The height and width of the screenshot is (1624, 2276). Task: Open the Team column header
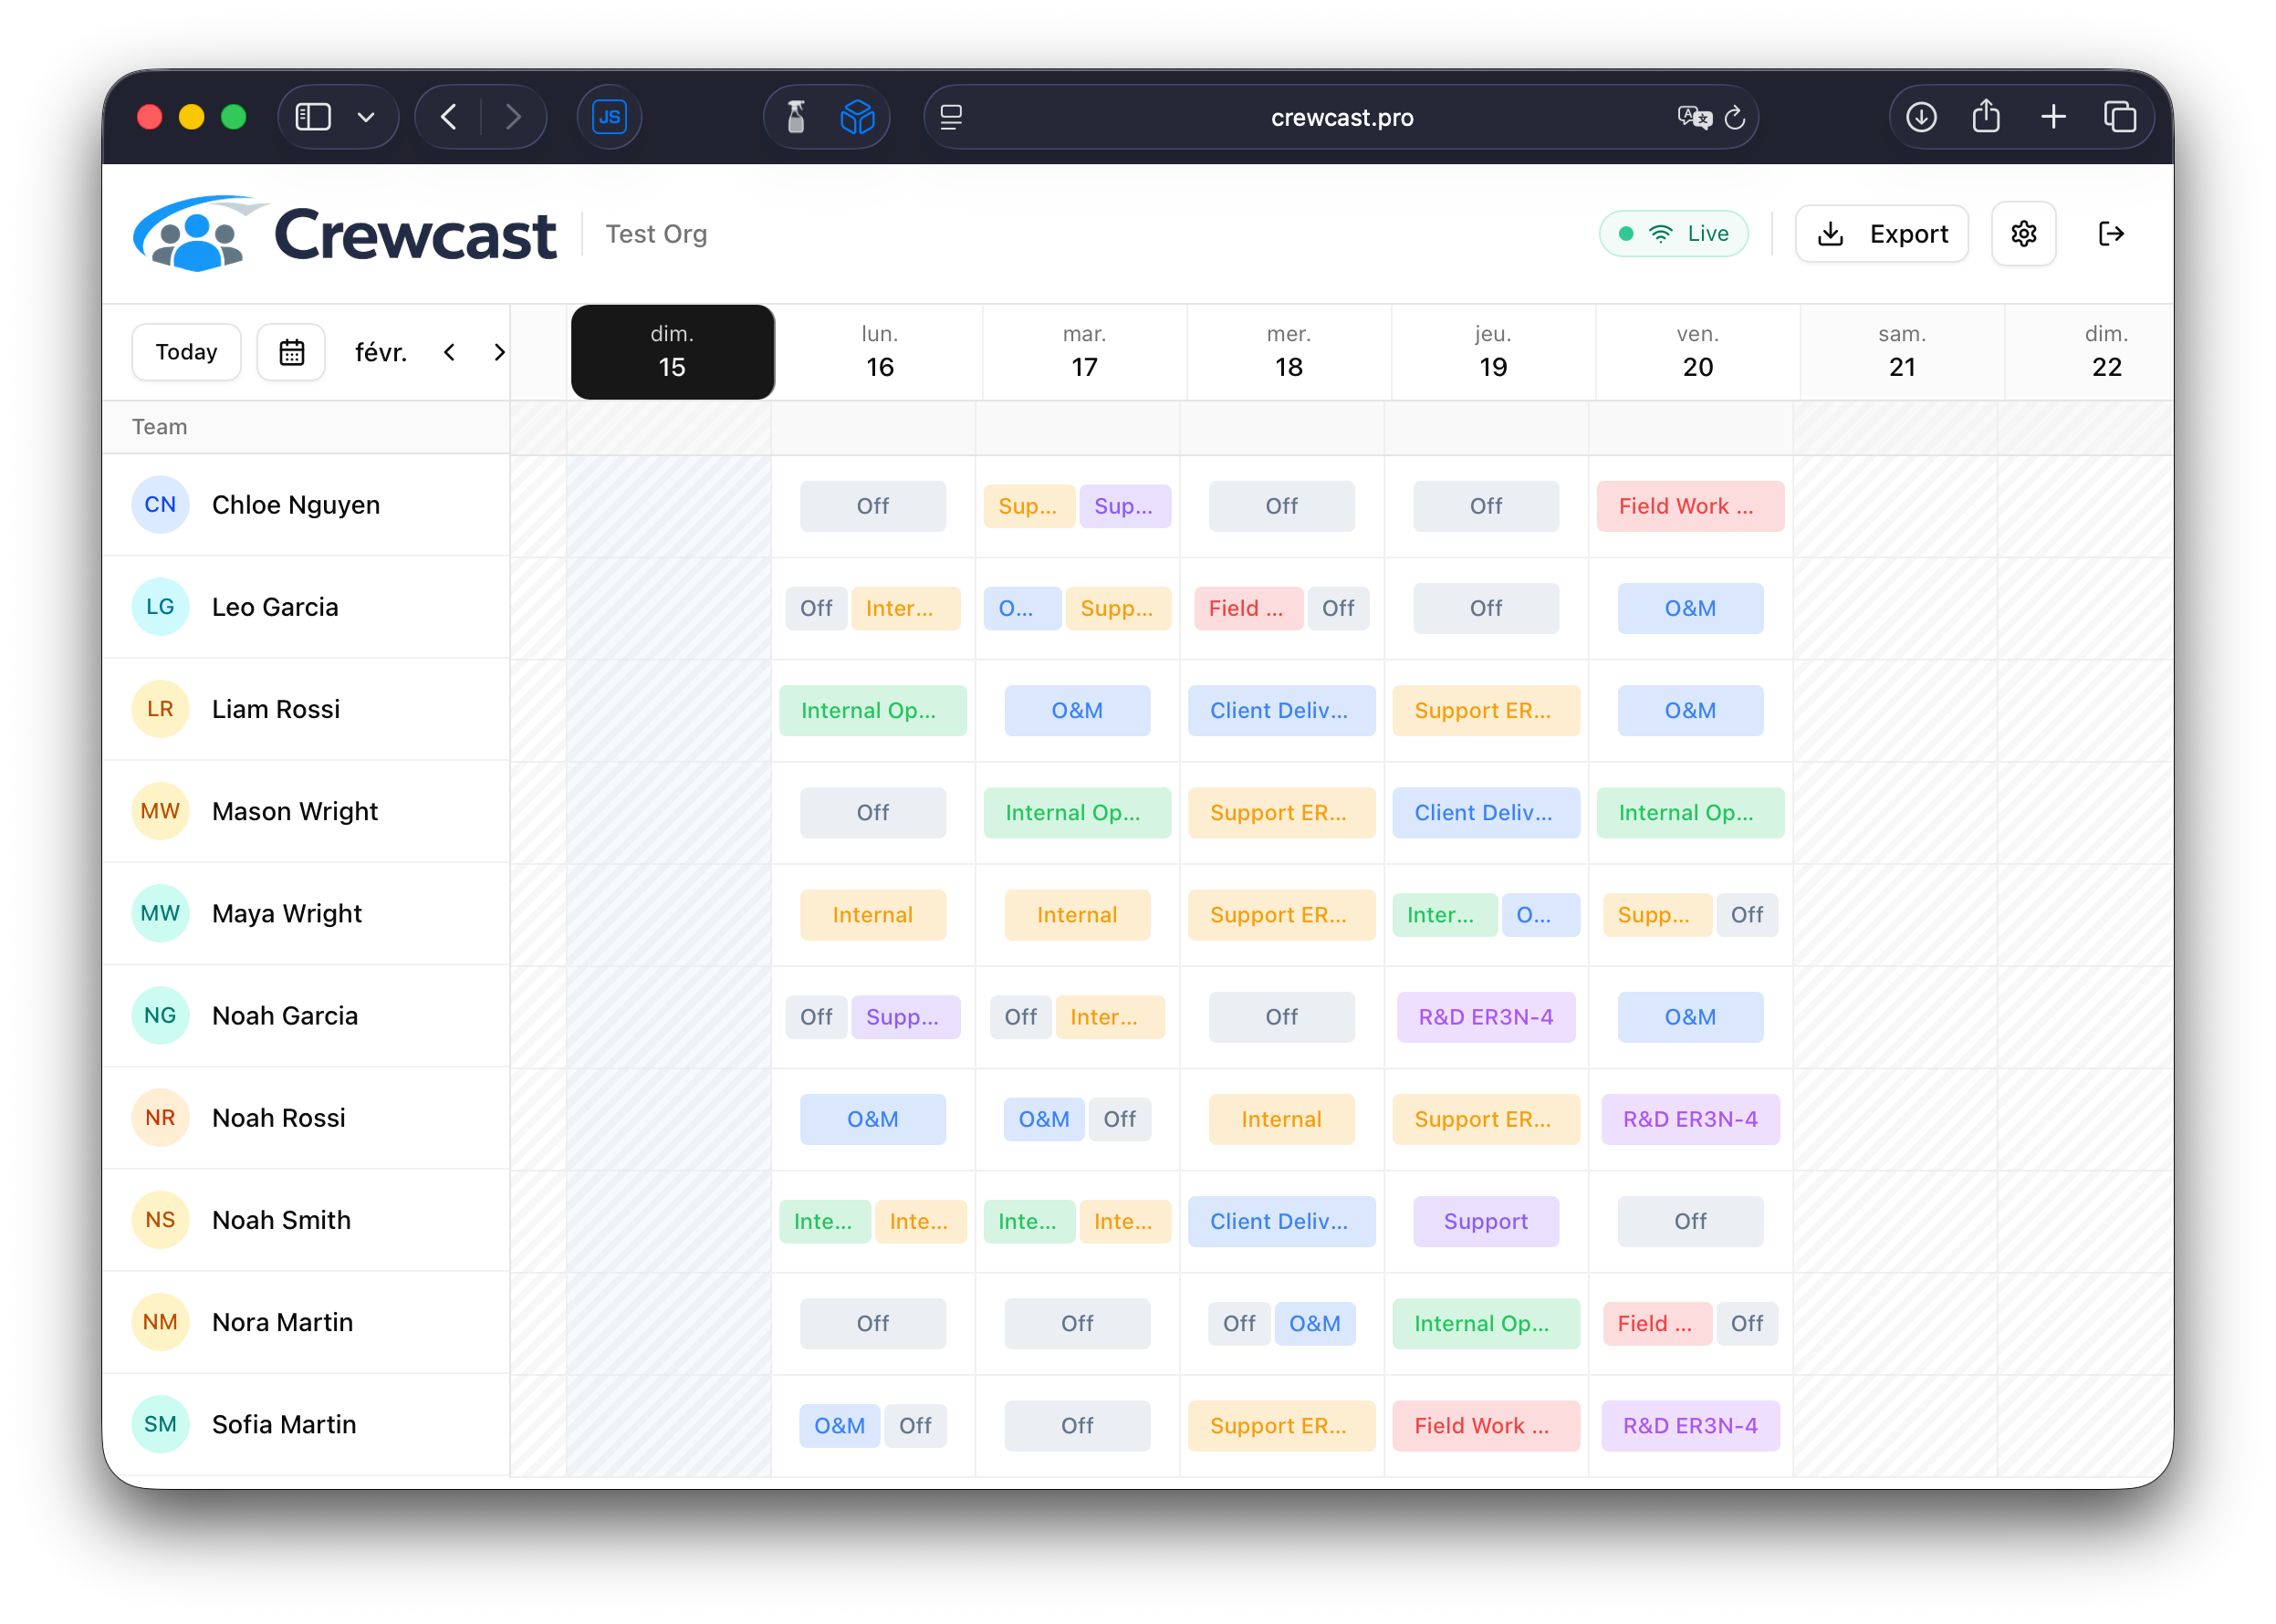(x=159, y=427)
